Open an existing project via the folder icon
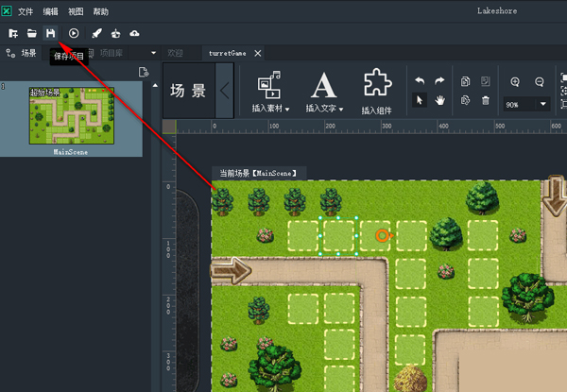567x392 pixels. 32,33
